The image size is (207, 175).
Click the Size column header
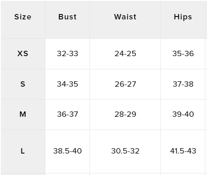click(23, 17)
